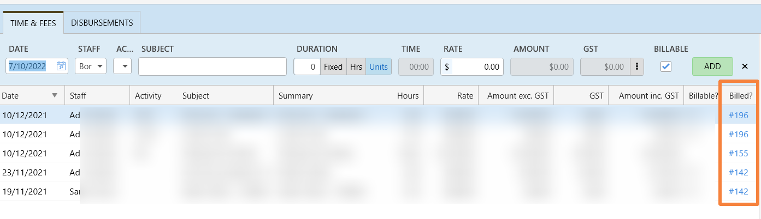Viewport: 761px width, 219px height.
Task: Select Units duration mode
Action: (x=378, y=66)
